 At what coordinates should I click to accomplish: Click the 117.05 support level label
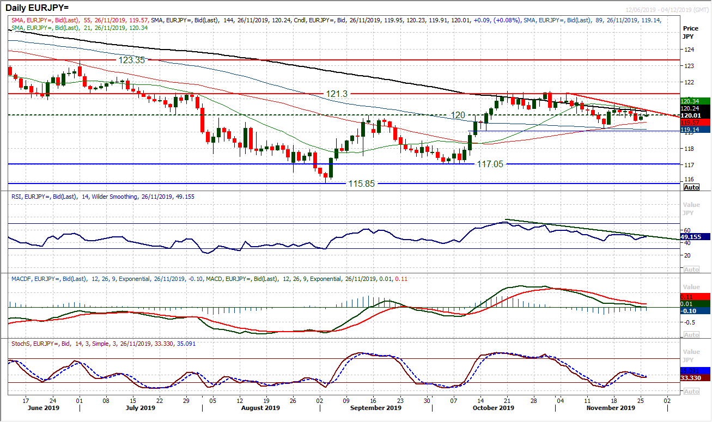click(491, 163)
